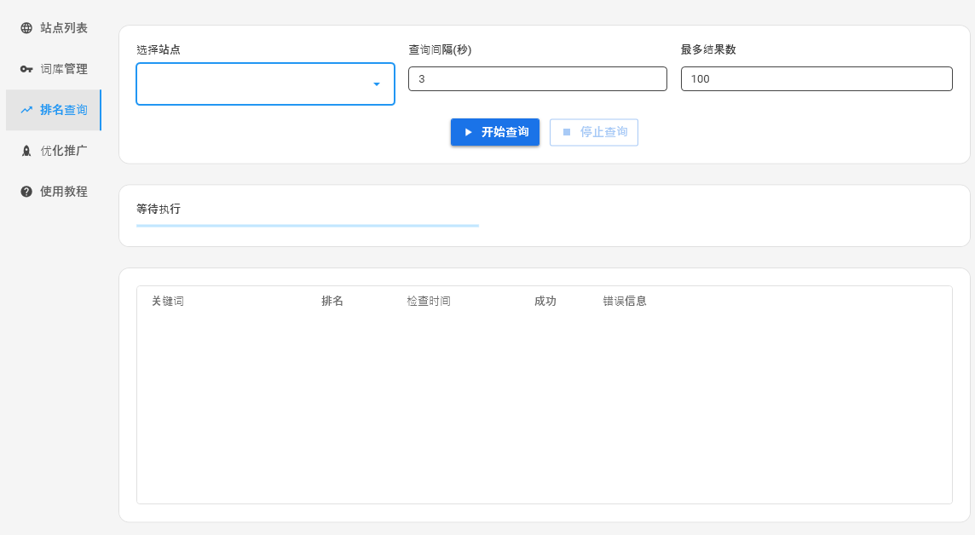Expand the 选择站点 dropdown arrow

pyautogui.click(x=376, y=84)
